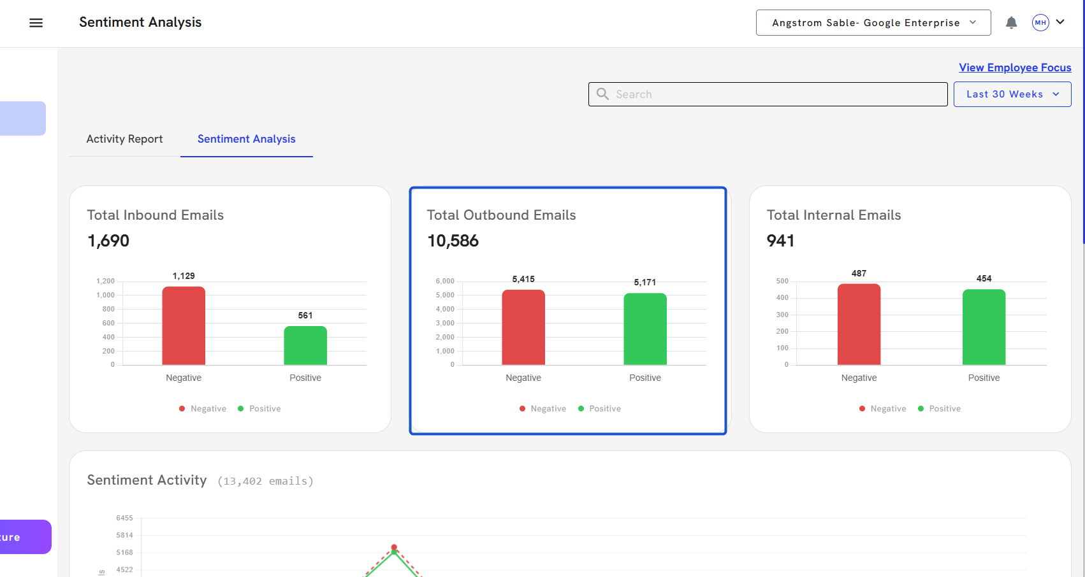Click the MH user avatar

(x=1040, y=23)
